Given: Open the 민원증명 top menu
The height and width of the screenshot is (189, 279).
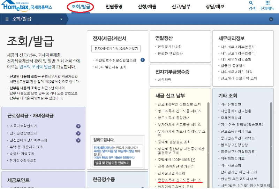Looking at the screenshot, I should pos(114,7).
